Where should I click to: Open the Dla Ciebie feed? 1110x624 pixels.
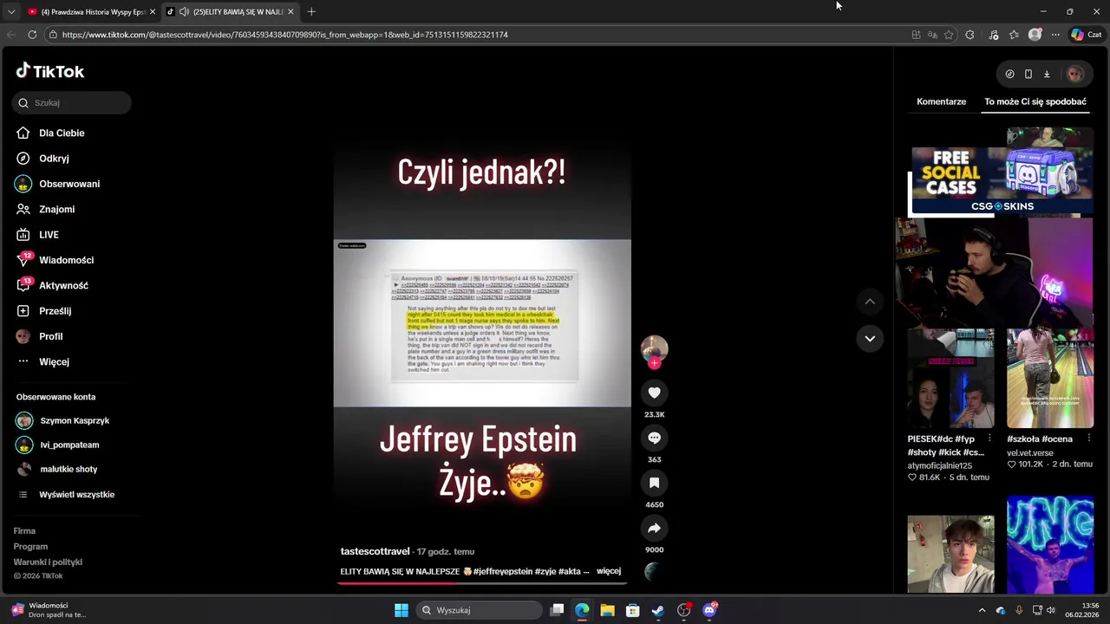[x=50, y=133]
